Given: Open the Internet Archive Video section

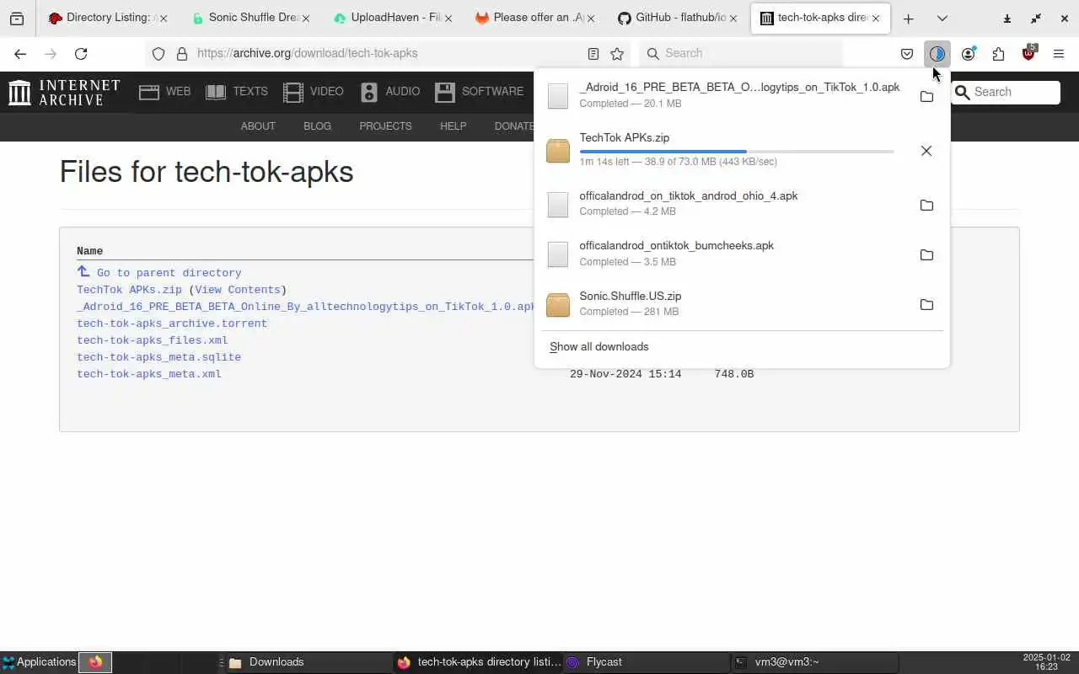Looking at the screenshot, I should (x=314, y=92).
